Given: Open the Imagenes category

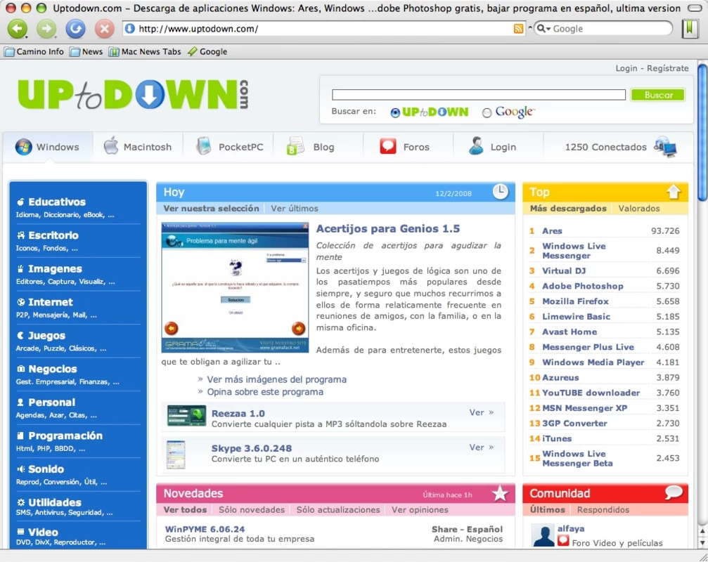Looking at the screenshot, I should point(55,269).
